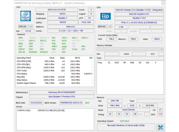Click the blue X close button at bottom

tap(160, 127)
